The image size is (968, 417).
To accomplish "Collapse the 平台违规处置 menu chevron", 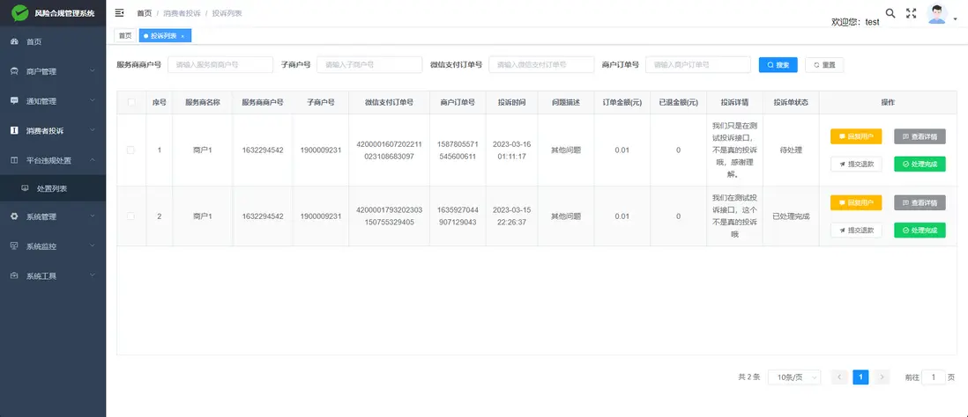I will (92, 160).
